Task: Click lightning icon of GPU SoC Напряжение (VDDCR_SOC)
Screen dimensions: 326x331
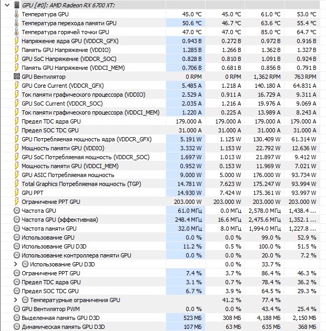Action: [x=16, y=59]
